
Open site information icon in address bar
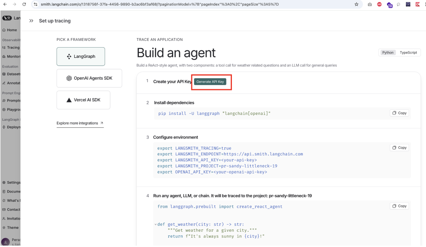[x=35, y=4]
